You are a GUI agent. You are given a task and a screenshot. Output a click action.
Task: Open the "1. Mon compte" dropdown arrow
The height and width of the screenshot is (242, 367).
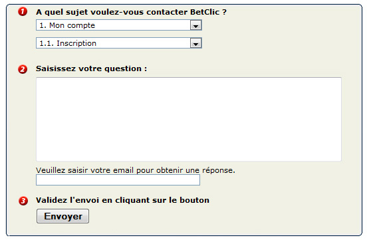pos(195,25)
